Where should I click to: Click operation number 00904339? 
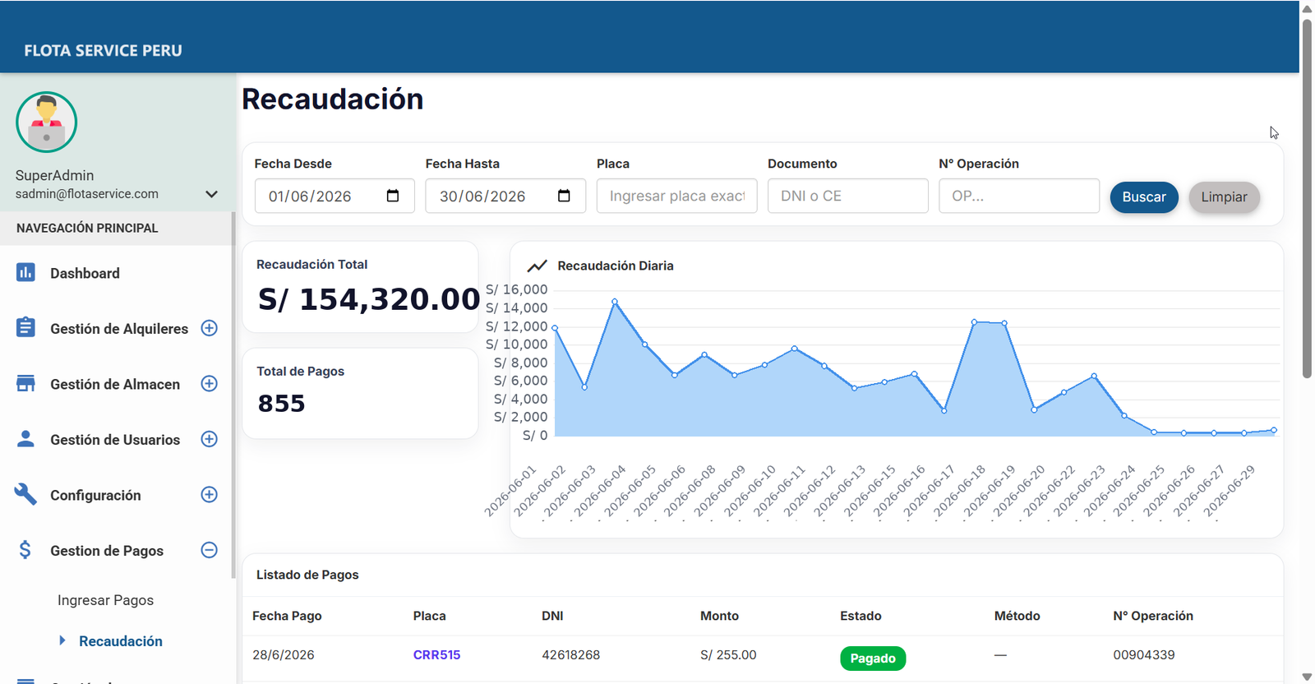pyautogui.click(x=1144, y=655)
